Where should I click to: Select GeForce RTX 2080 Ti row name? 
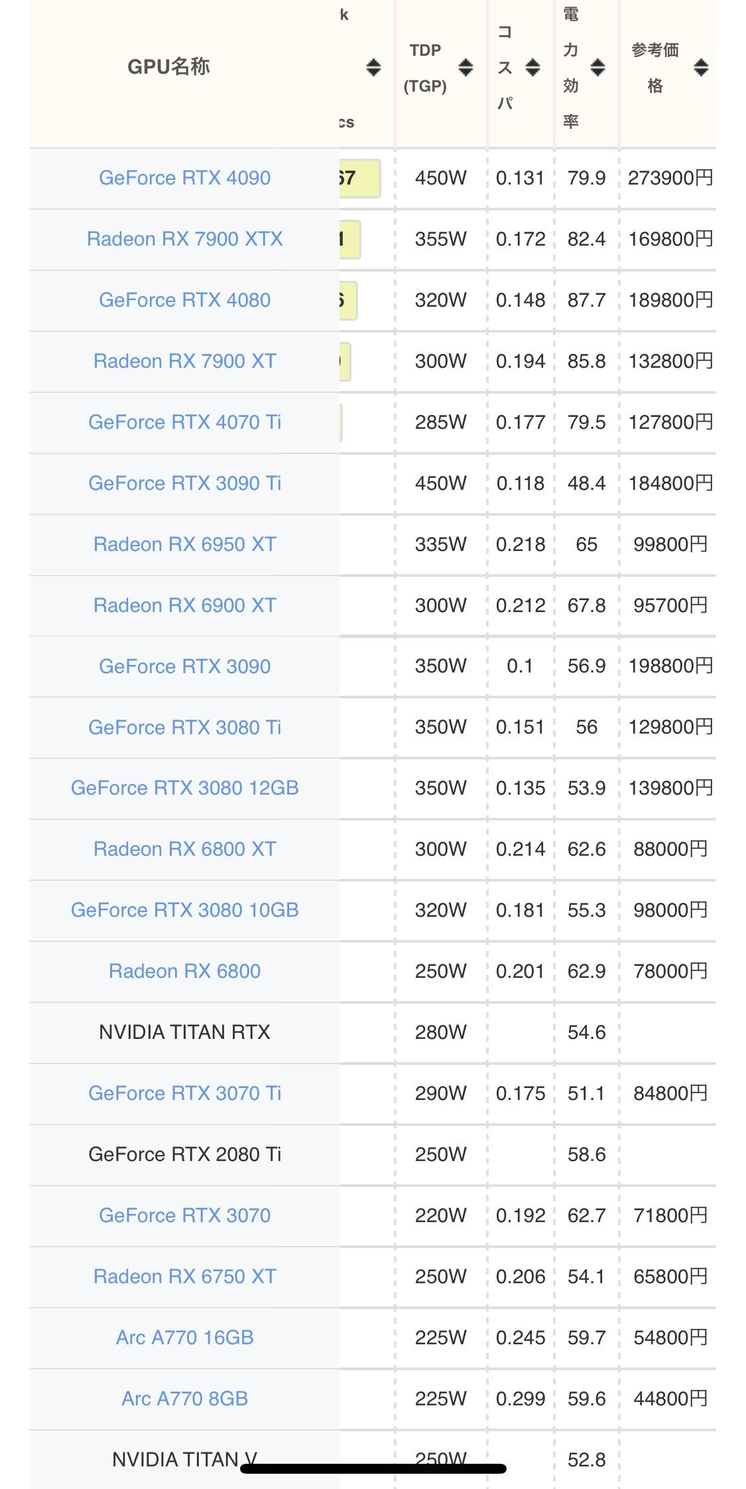coord(185,1154)
